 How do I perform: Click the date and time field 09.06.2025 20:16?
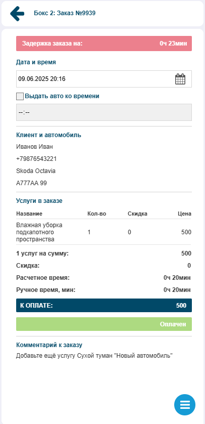(x=104, y=79)
